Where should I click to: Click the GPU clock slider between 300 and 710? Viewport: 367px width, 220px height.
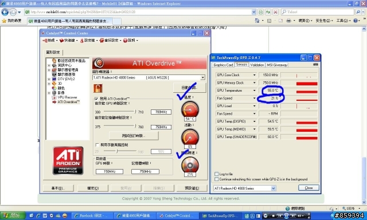point(120,112)
